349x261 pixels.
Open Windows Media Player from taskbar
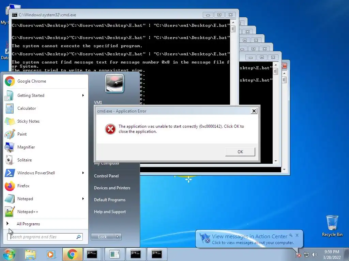pos(50,254)
